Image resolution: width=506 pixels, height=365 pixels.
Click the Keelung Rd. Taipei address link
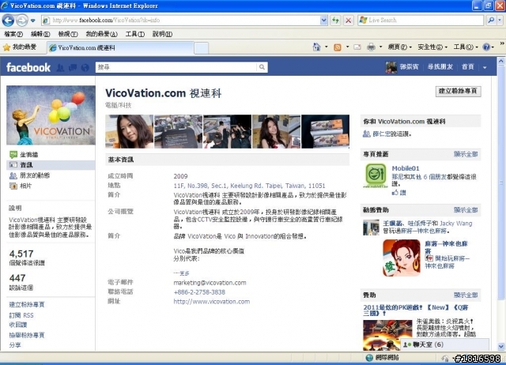(249, 186)
